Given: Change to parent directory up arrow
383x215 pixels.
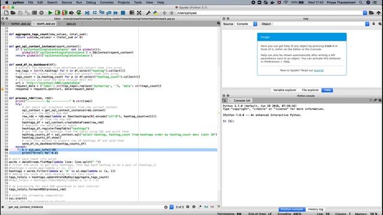Looking at the screenshot, I should (379, 13).
